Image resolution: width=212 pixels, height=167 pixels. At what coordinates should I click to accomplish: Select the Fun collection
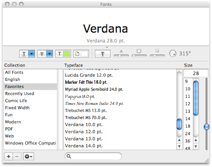[x=30, y=115]
